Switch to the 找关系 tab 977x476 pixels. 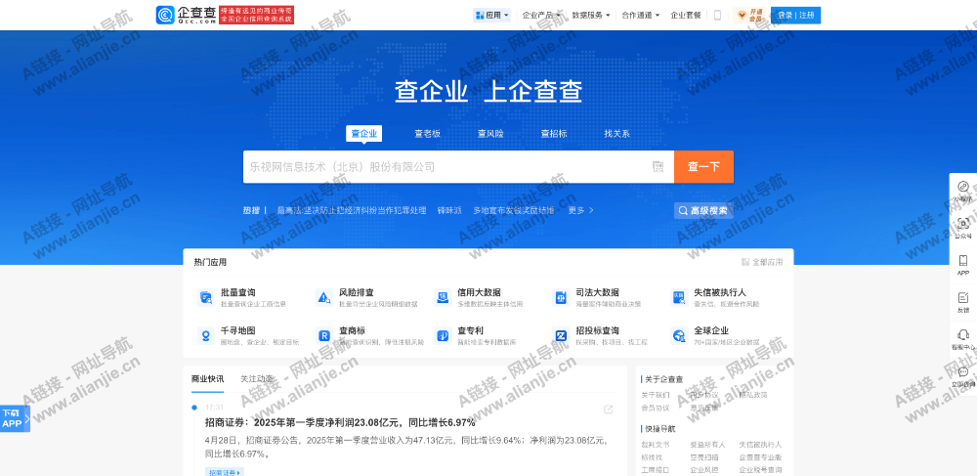coord(616,133)
